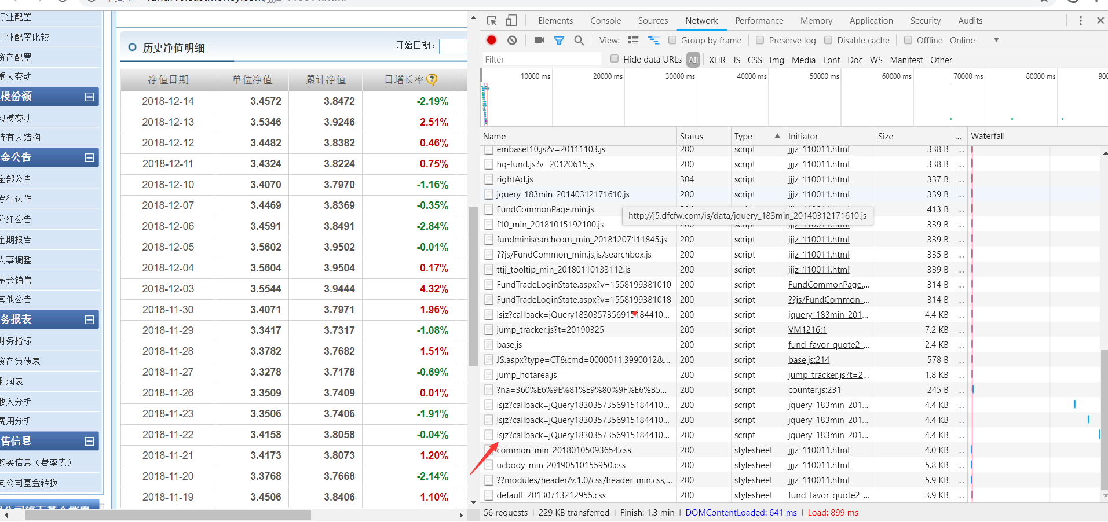Viewport: 1108px width, 522px height.
Task: Filter requests by XHR type
Action: tap(717, 60)
